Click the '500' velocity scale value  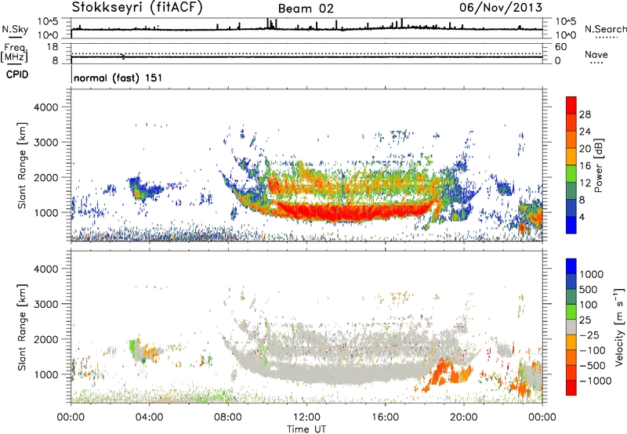pos(589,290)
